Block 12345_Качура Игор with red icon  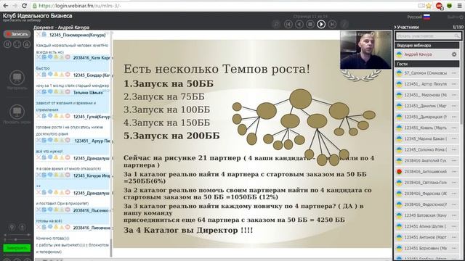click(x=68, y=175)
